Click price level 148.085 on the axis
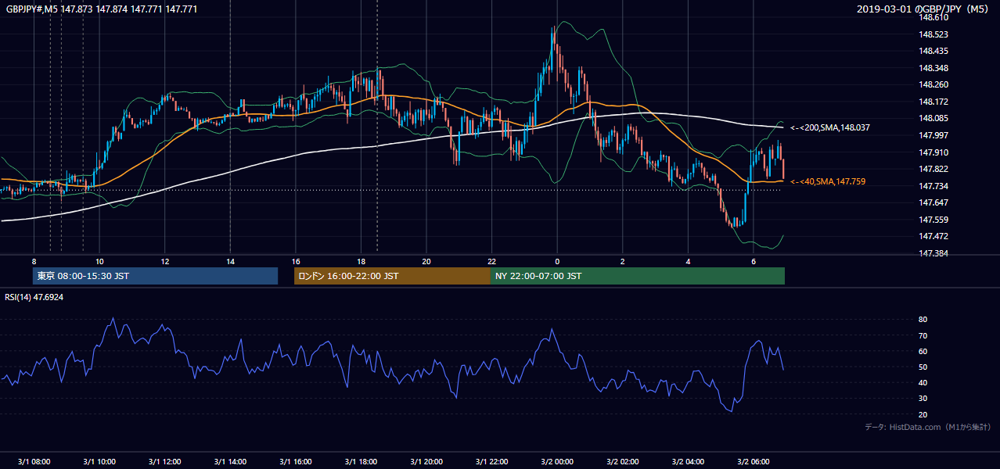The height and width of the screenshot is (469, 1000). click(933, 118)
